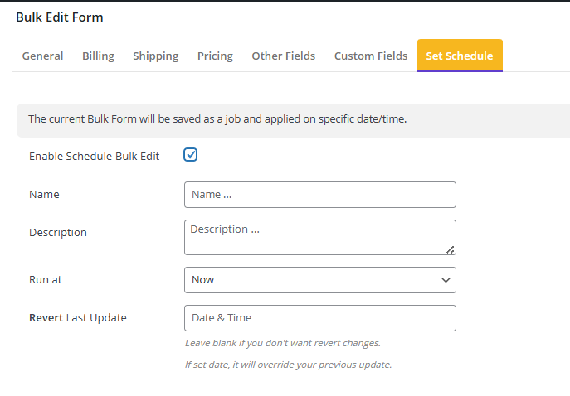Select the Pricing tab
This screenshot has width=570, height=396.
215,56
